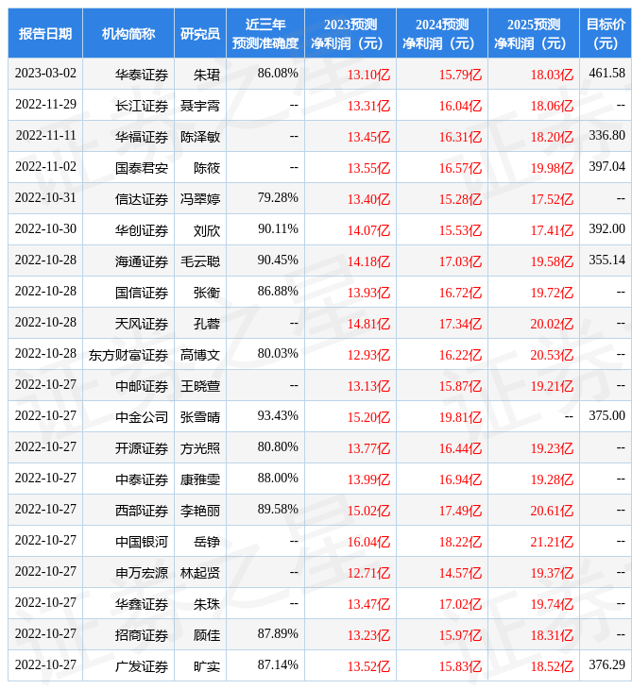Open analyst 张雪晴 in 中金公司 row
The height and width of the screenshot is (689, 632).
tap(200, 416)
